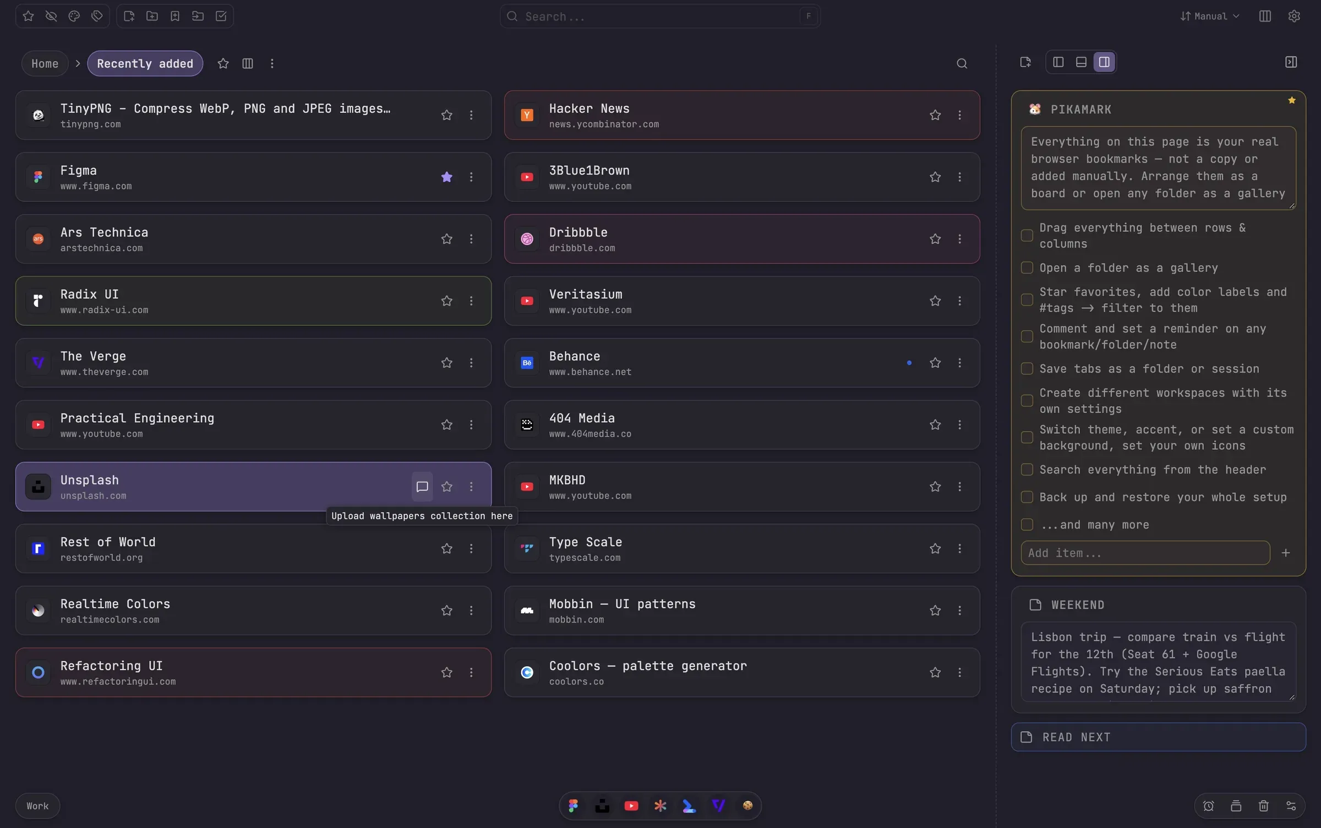Switch to left panel layout
The image size is (1321, 828).
click(x=1058, y=62)
